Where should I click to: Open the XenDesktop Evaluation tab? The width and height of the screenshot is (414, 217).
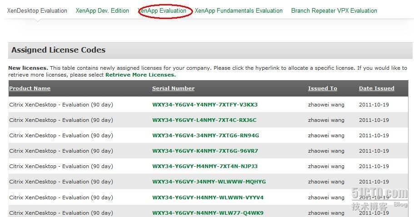tap(37, 10)
